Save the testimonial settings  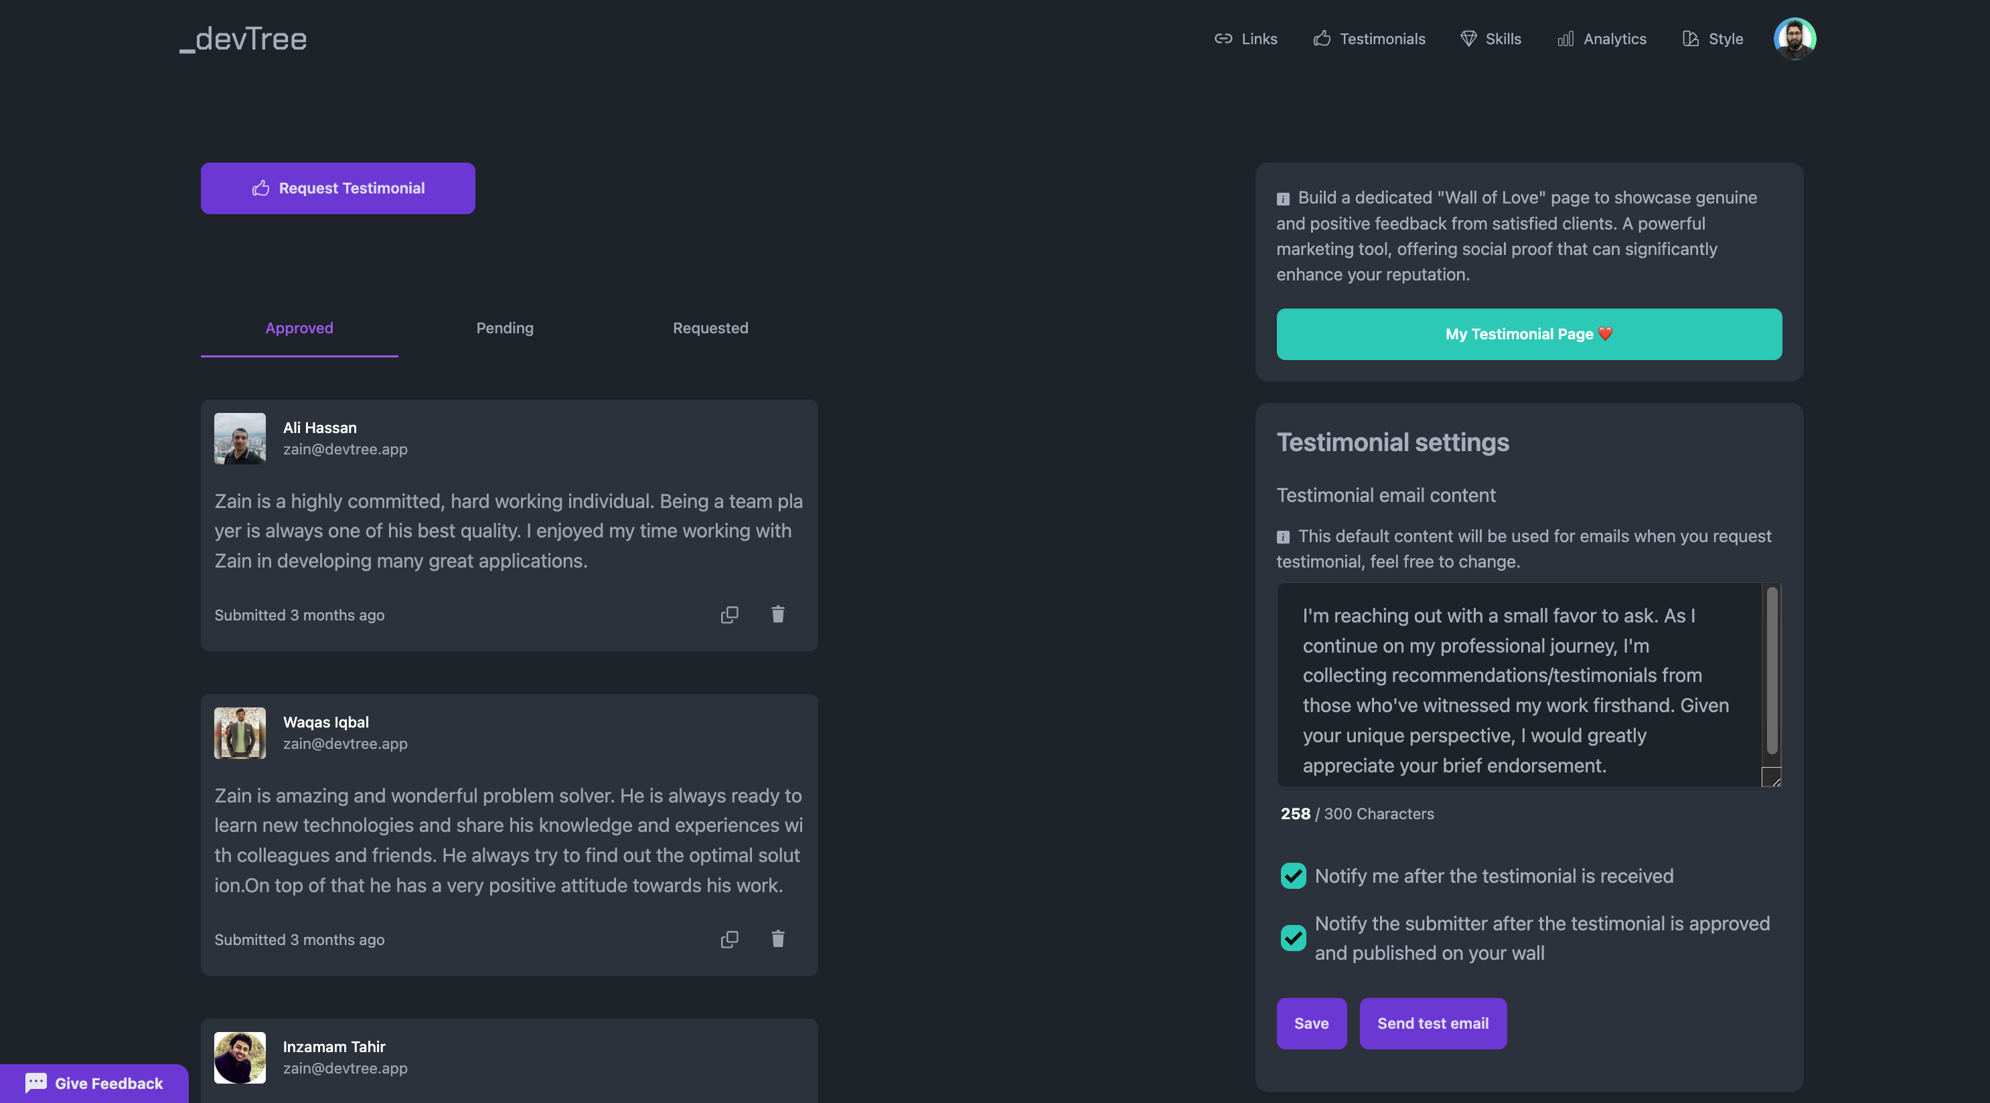(x=1311, y=1023)
